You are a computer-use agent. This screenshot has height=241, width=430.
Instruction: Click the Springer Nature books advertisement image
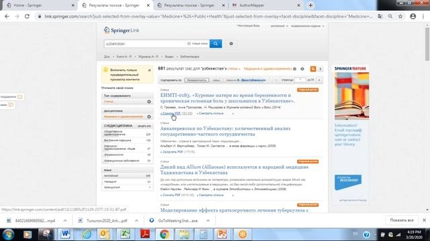tap(351, 96)
